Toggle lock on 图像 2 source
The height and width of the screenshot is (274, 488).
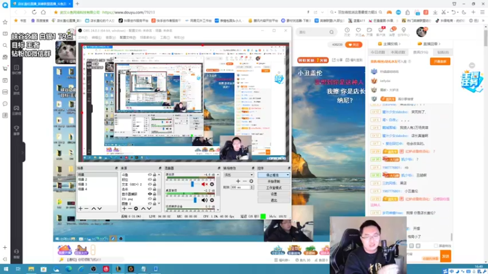point(154,203)
